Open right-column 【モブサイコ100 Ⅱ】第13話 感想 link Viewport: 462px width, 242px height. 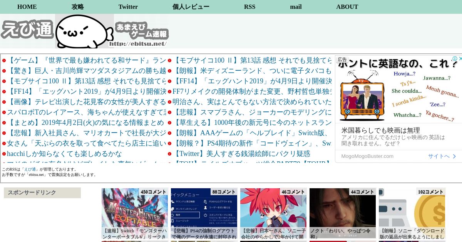coord(252,60)
